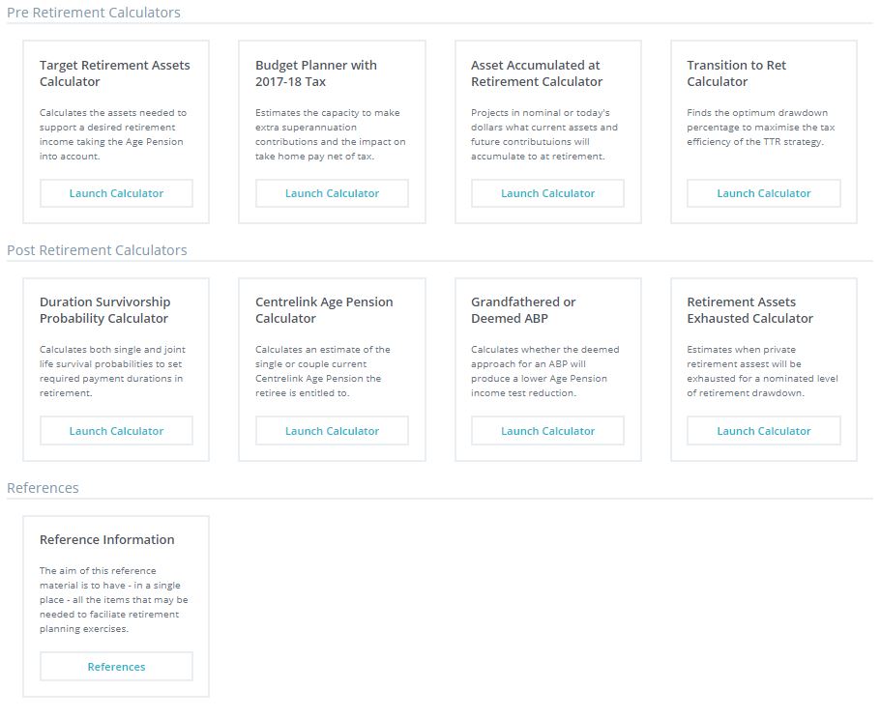Click the Budget Planner with 2017-18 Tax title
The height and width of the screenshot is (718, 881).
[x=316, y=73]
